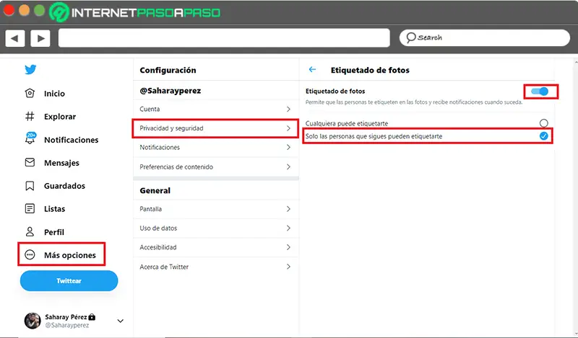Select 'Cualquiera puede etiquetarte' radio option
The image size is (578, 338).
tap(543, 123)
